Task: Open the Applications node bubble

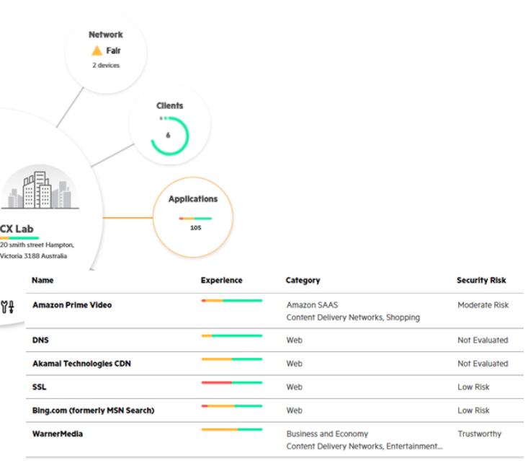Action: coord(192,216)
